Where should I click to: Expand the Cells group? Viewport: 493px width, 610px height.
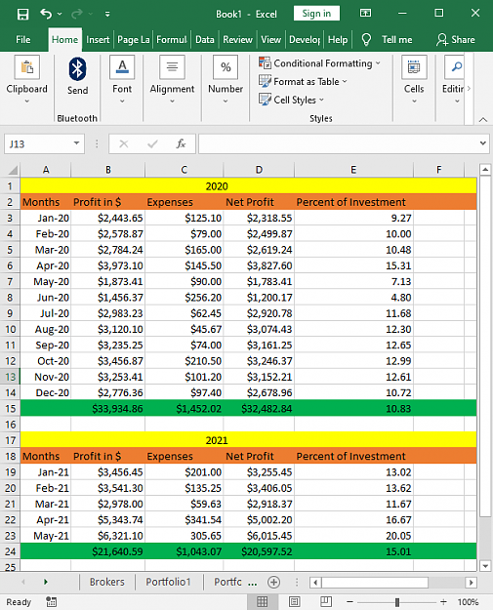(414, 80)
